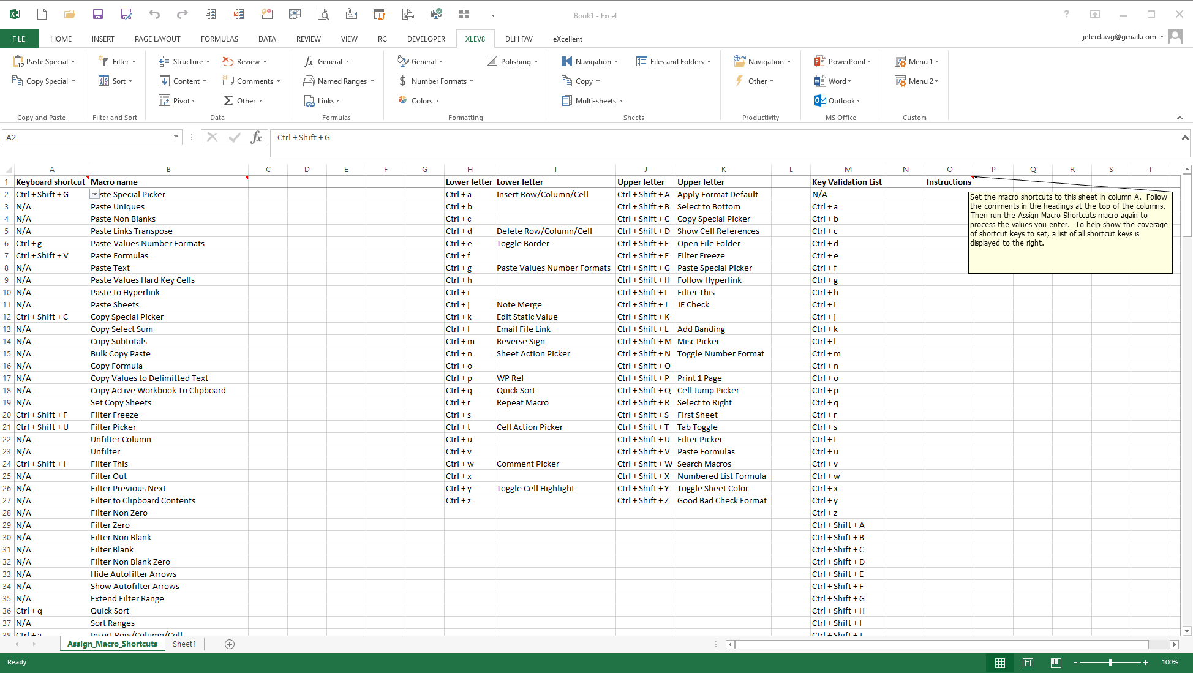Switch to Page Layout view in status bar
Screen dimensions: 1193x673
(1028, 663)
